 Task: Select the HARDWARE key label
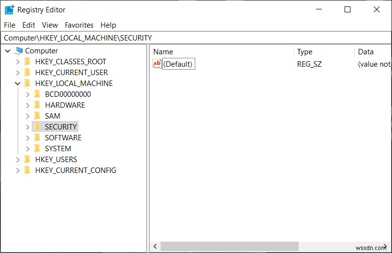pos(65,105)
